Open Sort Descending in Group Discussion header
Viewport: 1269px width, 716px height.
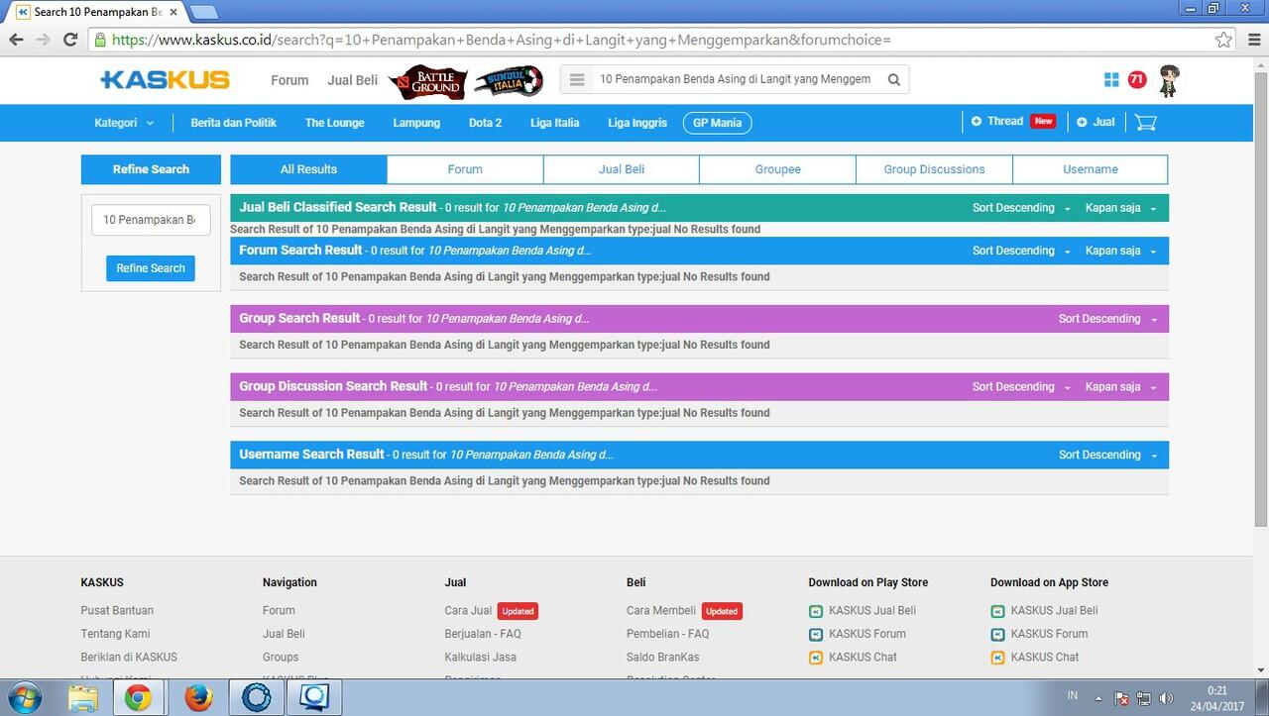click(x=1021, y=387)
